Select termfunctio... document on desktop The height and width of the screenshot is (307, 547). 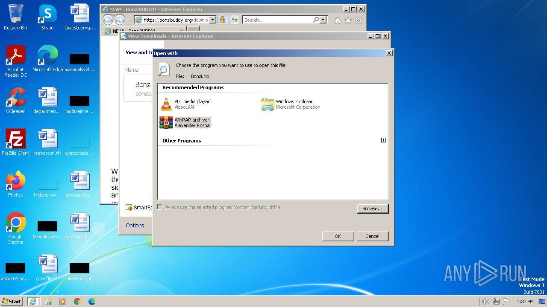[x=79, y=226]
